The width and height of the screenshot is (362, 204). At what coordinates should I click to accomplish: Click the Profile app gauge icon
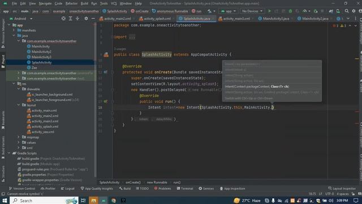[x=305, y=11]
